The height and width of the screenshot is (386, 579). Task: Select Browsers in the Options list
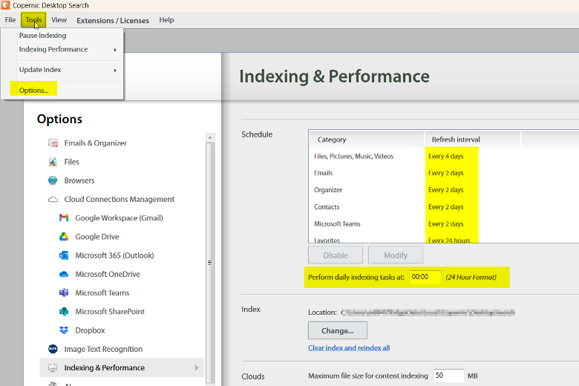tap(79, 180)
